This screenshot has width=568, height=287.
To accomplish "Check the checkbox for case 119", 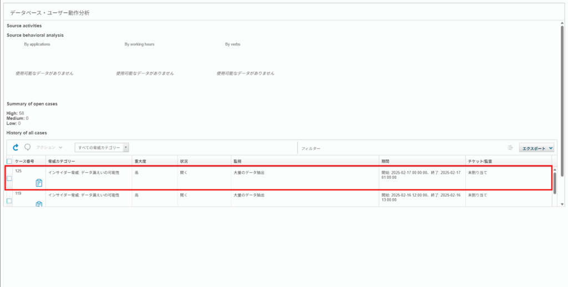I will (9, 201).
